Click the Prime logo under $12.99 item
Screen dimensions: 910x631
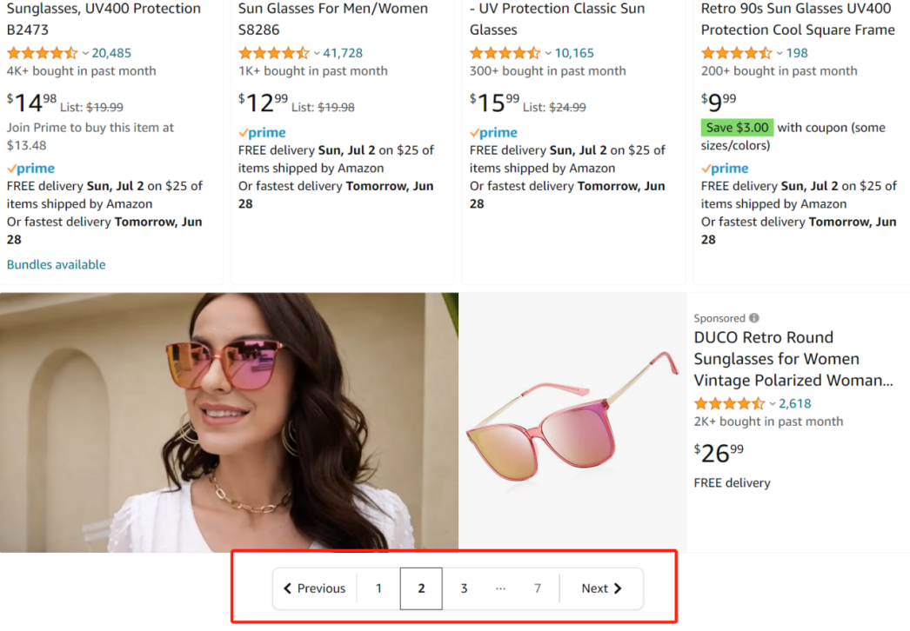tap(262, 133)
